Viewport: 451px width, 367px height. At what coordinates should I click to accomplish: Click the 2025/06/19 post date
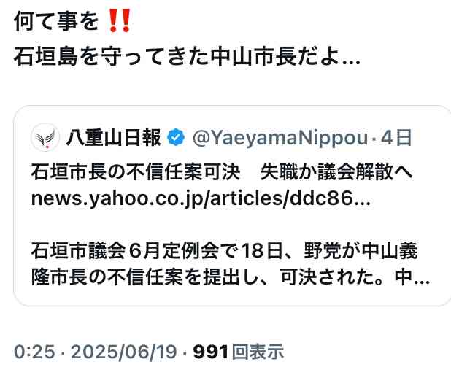click(123, 352)
